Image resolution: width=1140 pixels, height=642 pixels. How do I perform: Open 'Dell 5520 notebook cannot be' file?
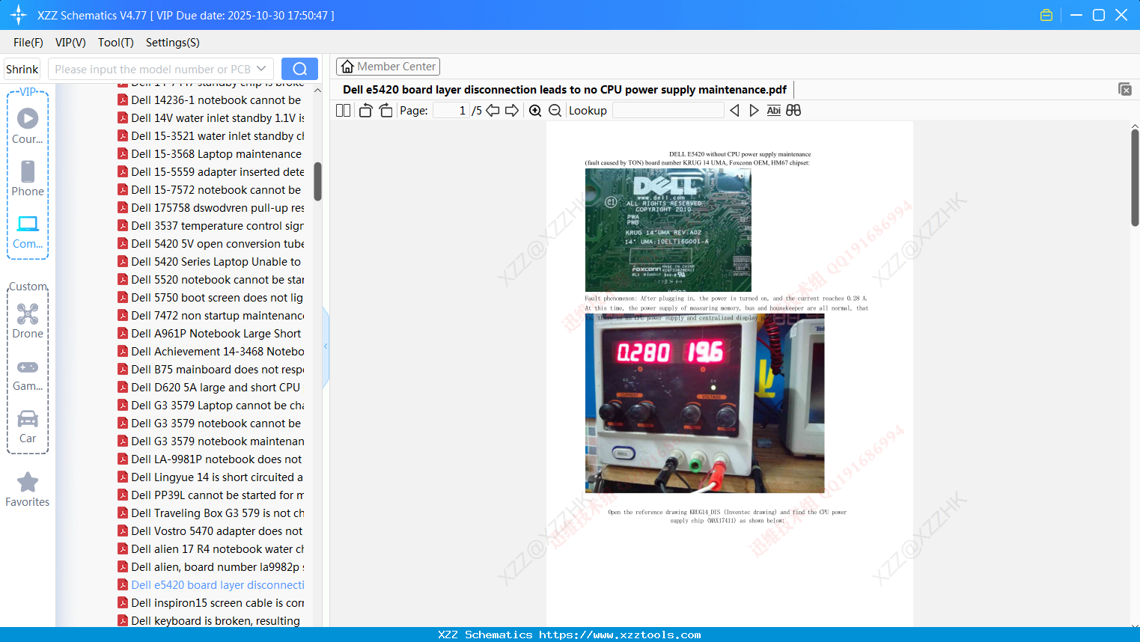click(x=210, y=280)
